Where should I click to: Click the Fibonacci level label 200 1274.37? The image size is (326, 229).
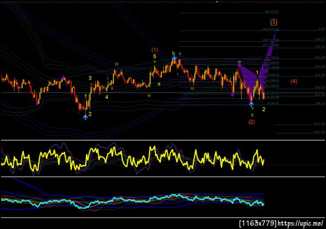(x=272, y=11)
